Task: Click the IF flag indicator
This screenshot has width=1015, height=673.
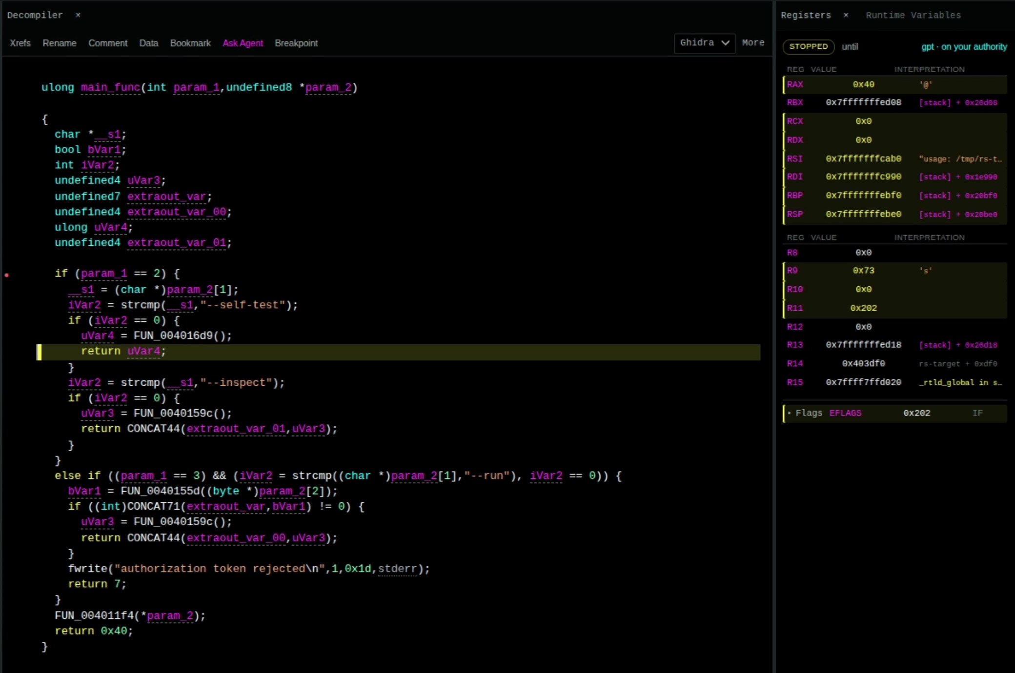Action: pyautogui.click(x=977, y=413)
